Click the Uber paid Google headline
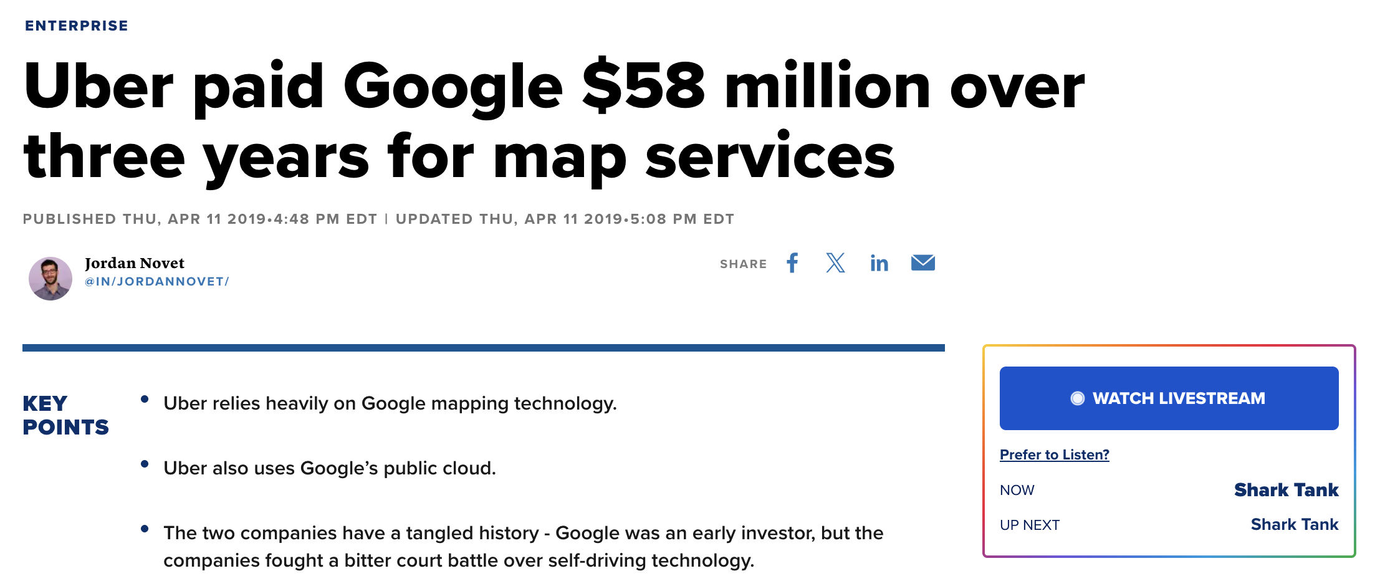This screenshot has height=581, width=1380. (x=553, y=120)
